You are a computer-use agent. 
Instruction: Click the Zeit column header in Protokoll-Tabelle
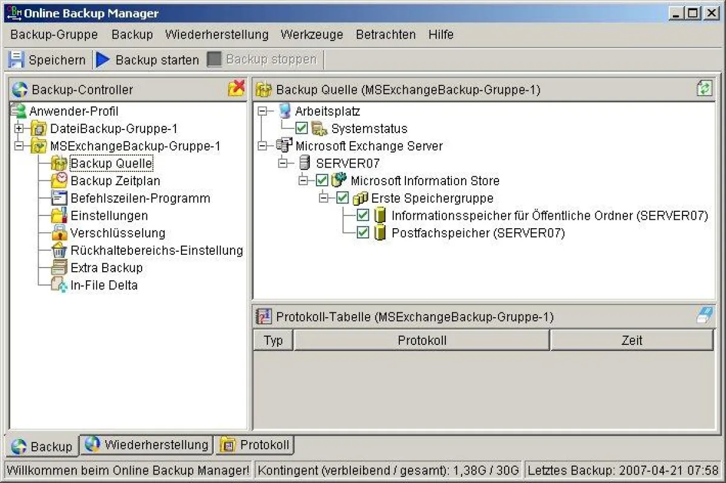click(x=632, y=340)
